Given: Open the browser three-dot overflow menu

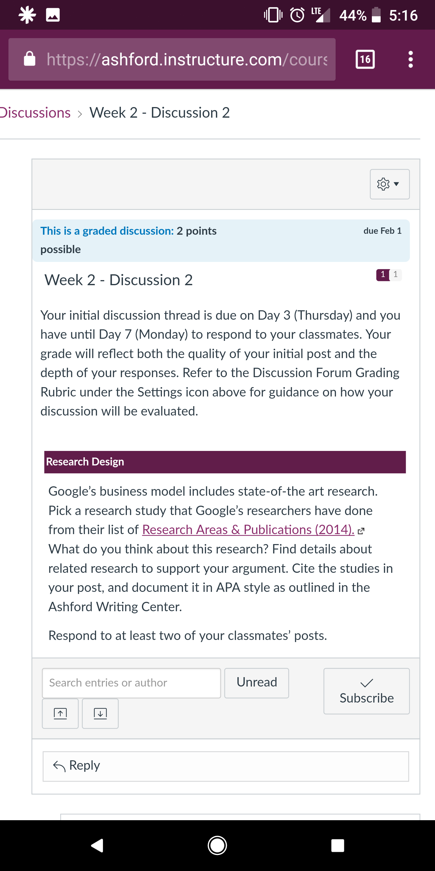Looking at the screenshot, I should coord(410,60).
